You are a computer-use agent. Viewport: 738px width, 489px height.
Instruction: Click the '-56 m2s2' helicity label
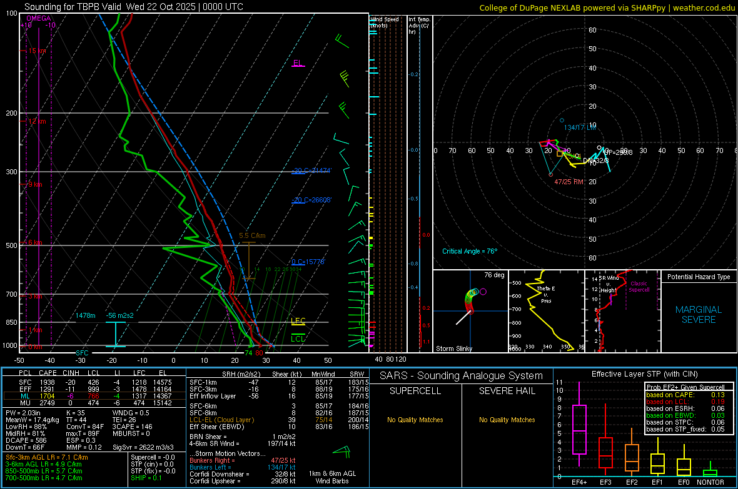(x=119, y=315)
